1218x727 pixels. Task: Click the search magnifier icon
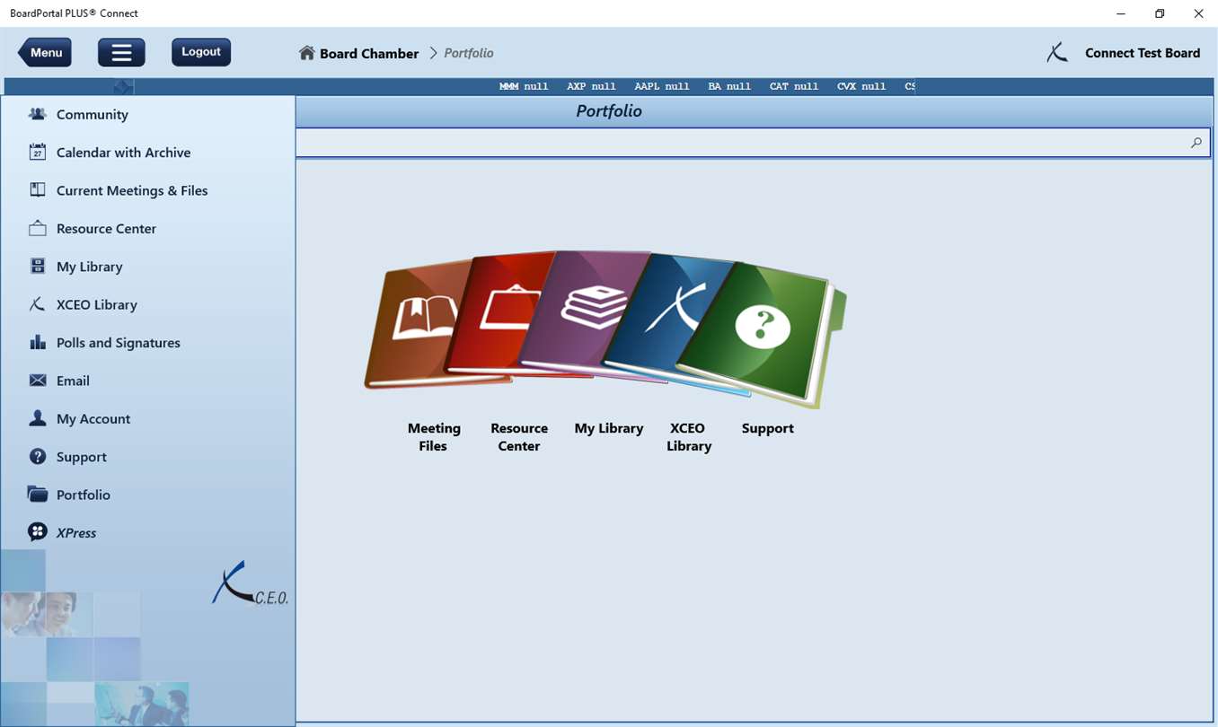(1196, 143)
